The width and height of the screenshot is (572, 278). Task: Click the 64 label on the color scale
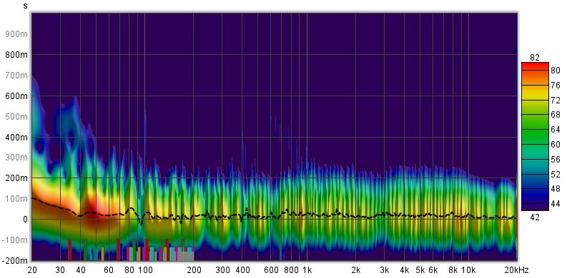[555, 130]
